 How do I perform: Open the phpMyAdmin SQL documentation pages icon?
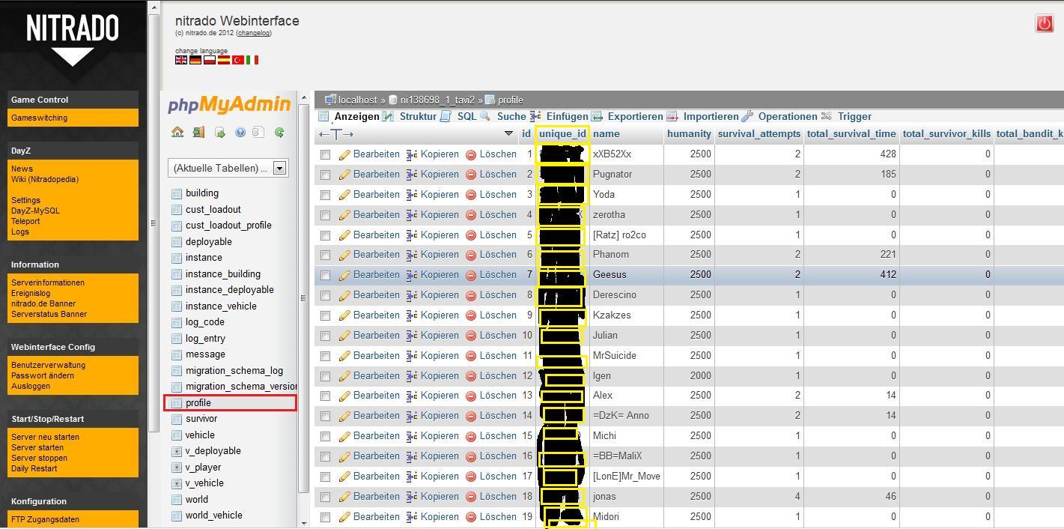pyautogui.click(x=258, y=133)
